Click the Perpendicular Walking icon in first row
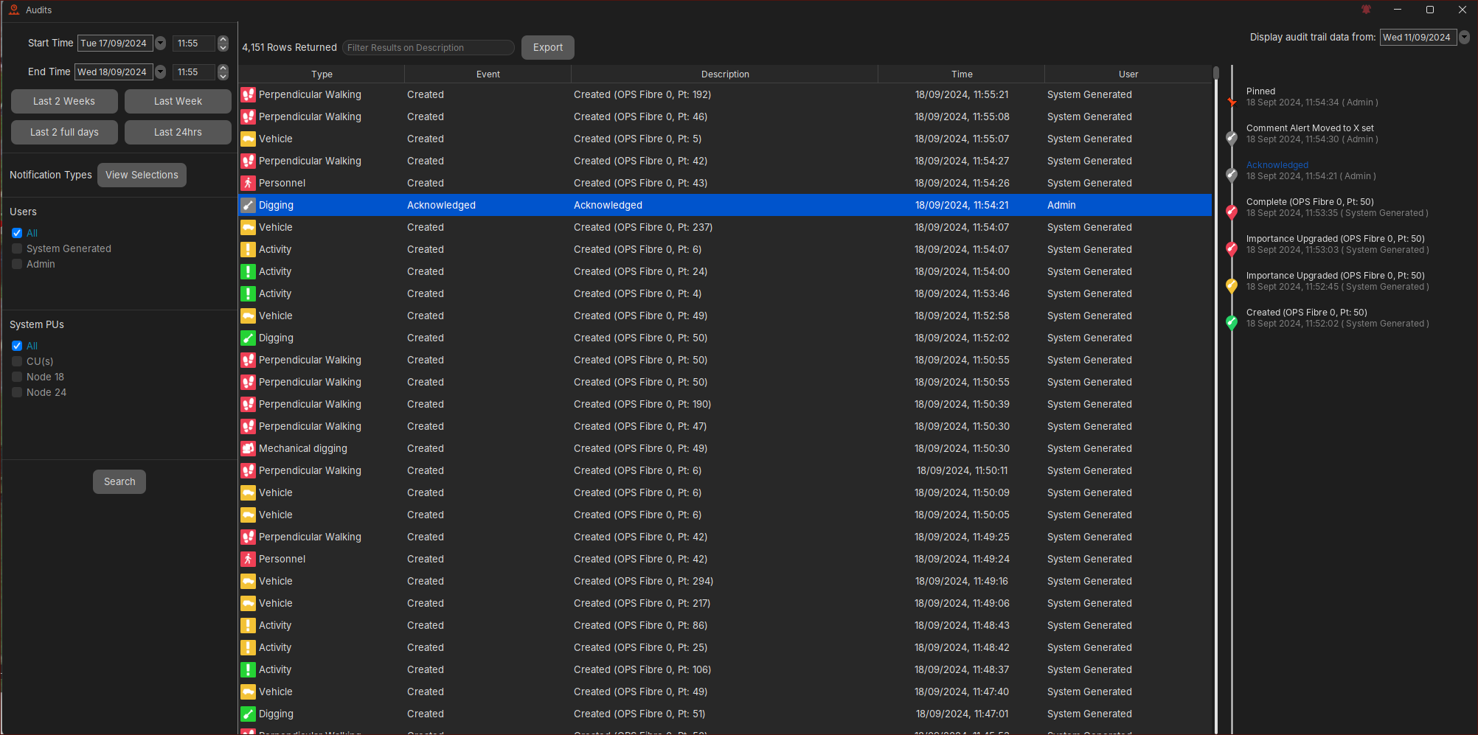This screenshot has height=735, width=1478. pyautogui.click(x=248, y=94)
